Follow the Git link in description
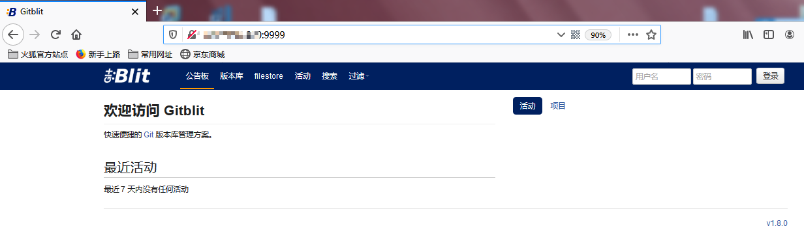Image resolution: width=804 pixels, height=252 pixels. (148, 135)
